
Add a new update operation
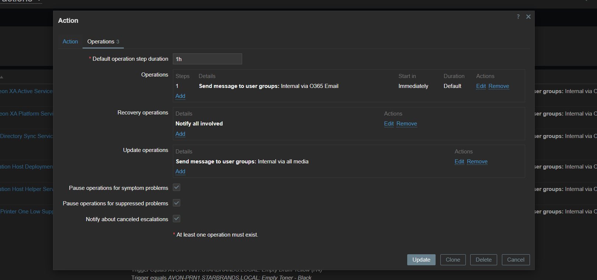(x=180, y=171)
